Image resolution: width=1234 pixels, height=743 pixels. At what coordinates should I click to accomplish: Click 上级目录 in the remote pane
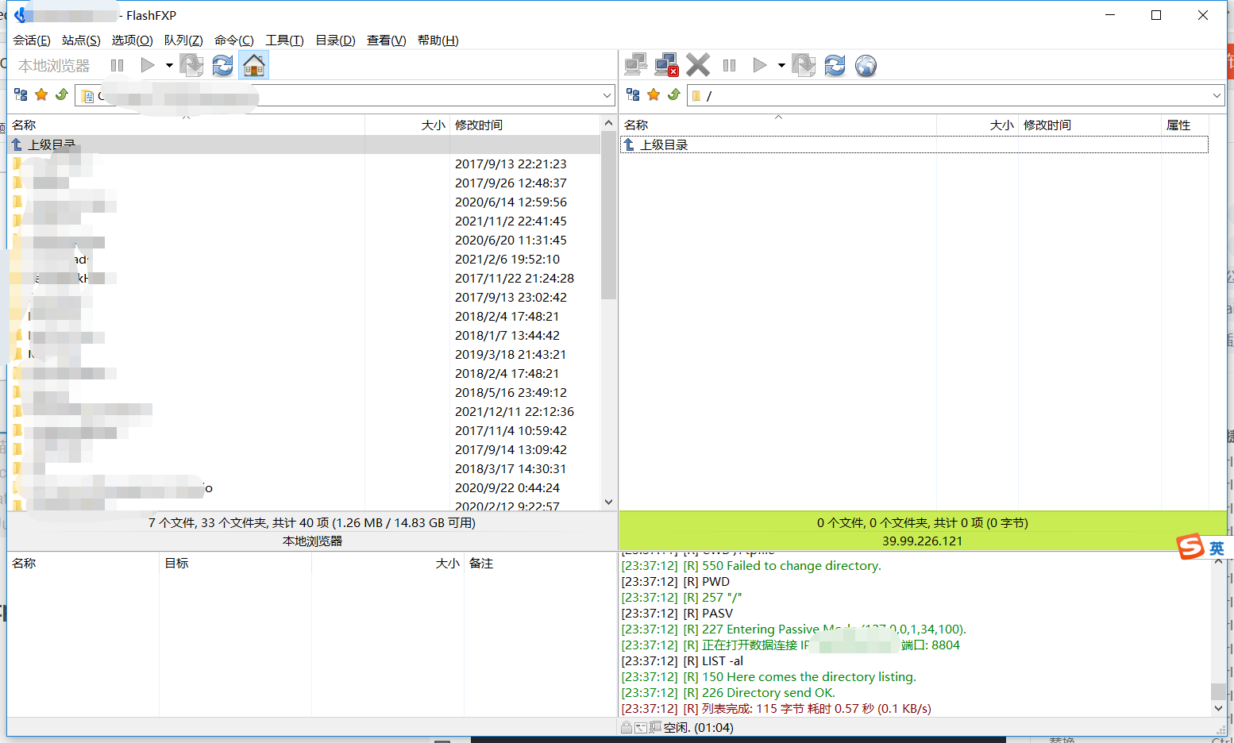661,144
